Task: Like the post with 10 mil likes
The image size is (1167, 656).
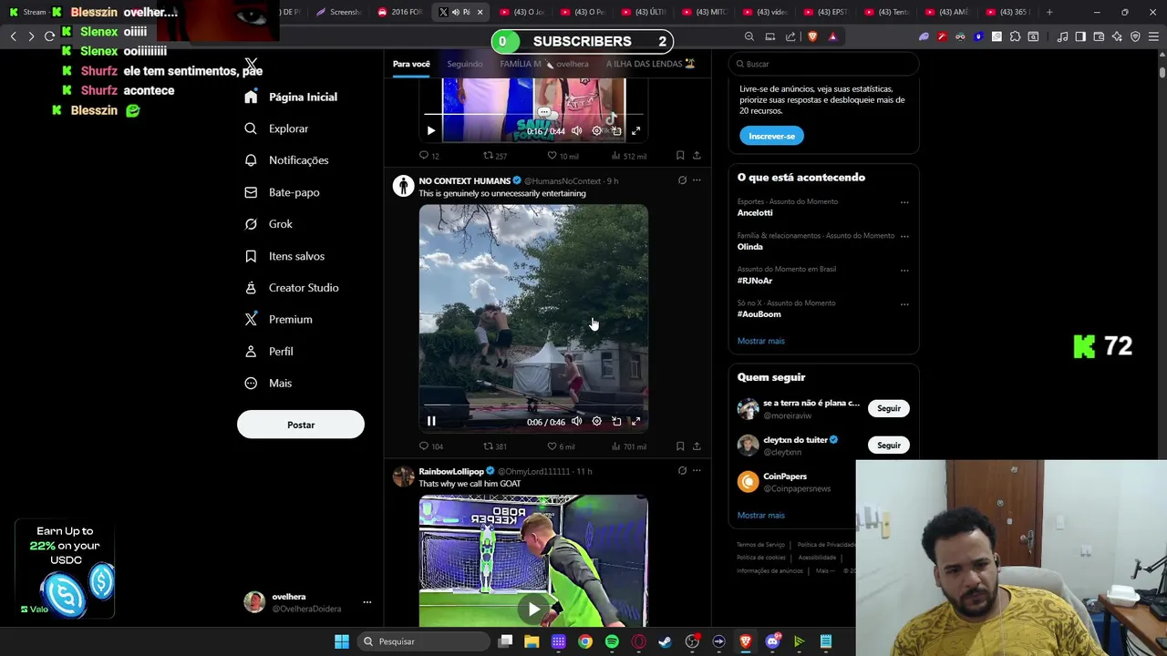Action: pyautogui.click(x=563, y=156)
